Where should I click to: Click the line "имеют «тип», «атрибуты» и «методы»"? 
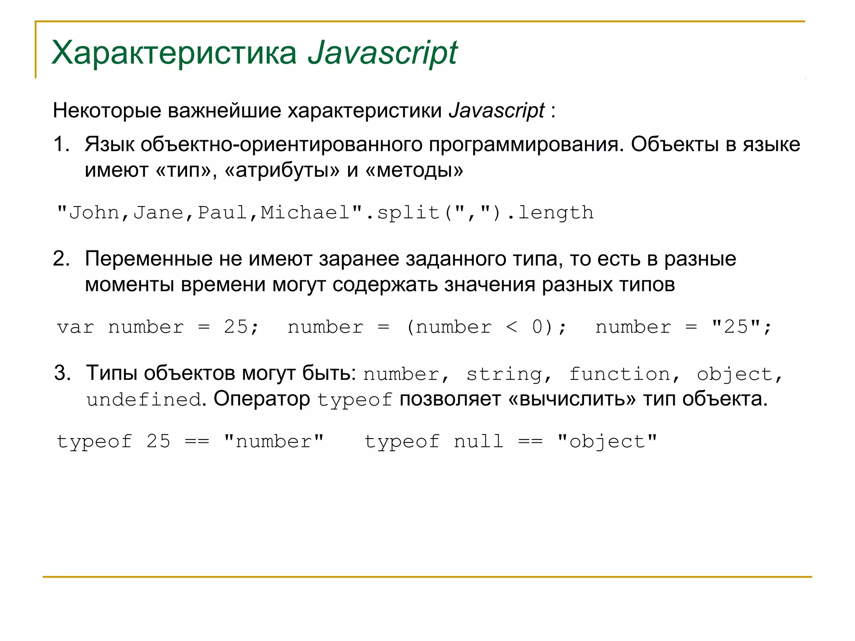click(x=274, y=170)
